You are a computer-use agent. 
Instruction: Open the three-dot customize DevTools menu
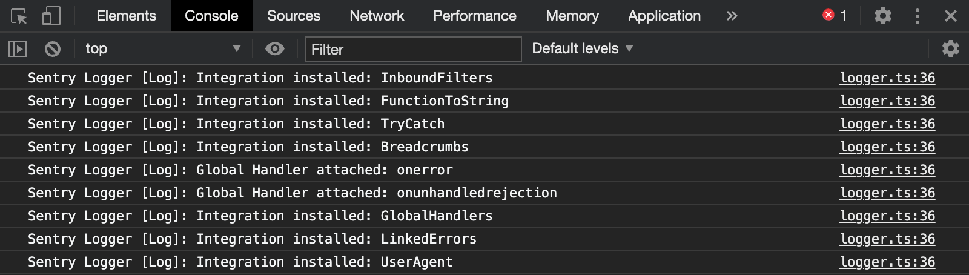pyautogui.click(x=918, y=16)
